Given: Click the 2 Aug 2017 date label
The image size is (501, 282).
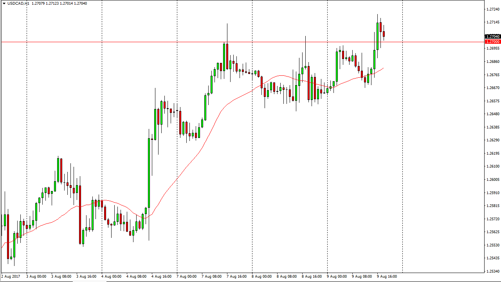Looking at the screenshot, I should pos(11,277).
